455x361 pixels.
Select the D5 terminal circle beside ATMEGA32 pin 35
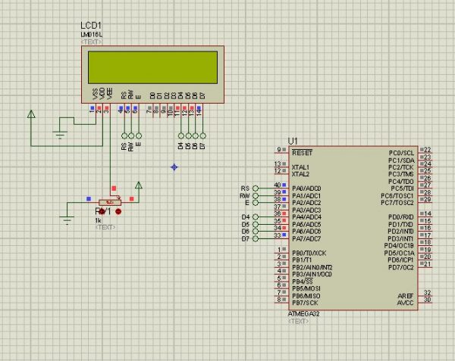[256, 224]
